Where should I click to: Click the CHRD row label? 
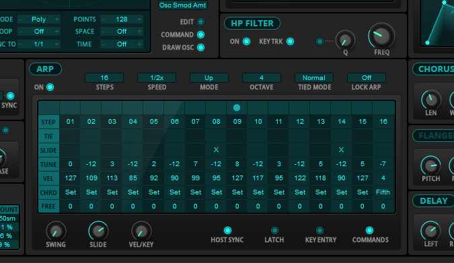(48, 192)
